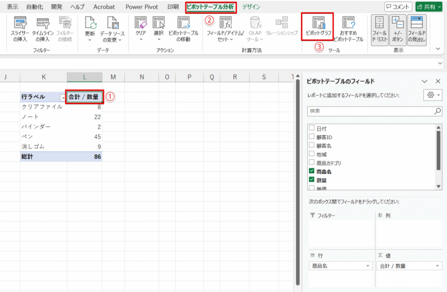Viewport: 447px width, 292px height.
Task: Enable the 地域 field checkbox
Action: click(312, 154)
